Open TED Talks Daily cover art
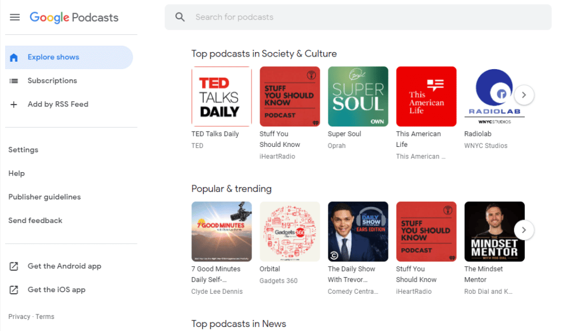 221,96
